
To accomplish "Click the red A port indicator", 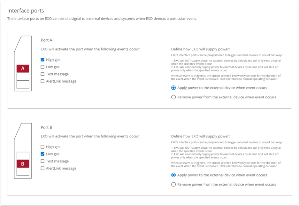I will (x=22, y=68).
